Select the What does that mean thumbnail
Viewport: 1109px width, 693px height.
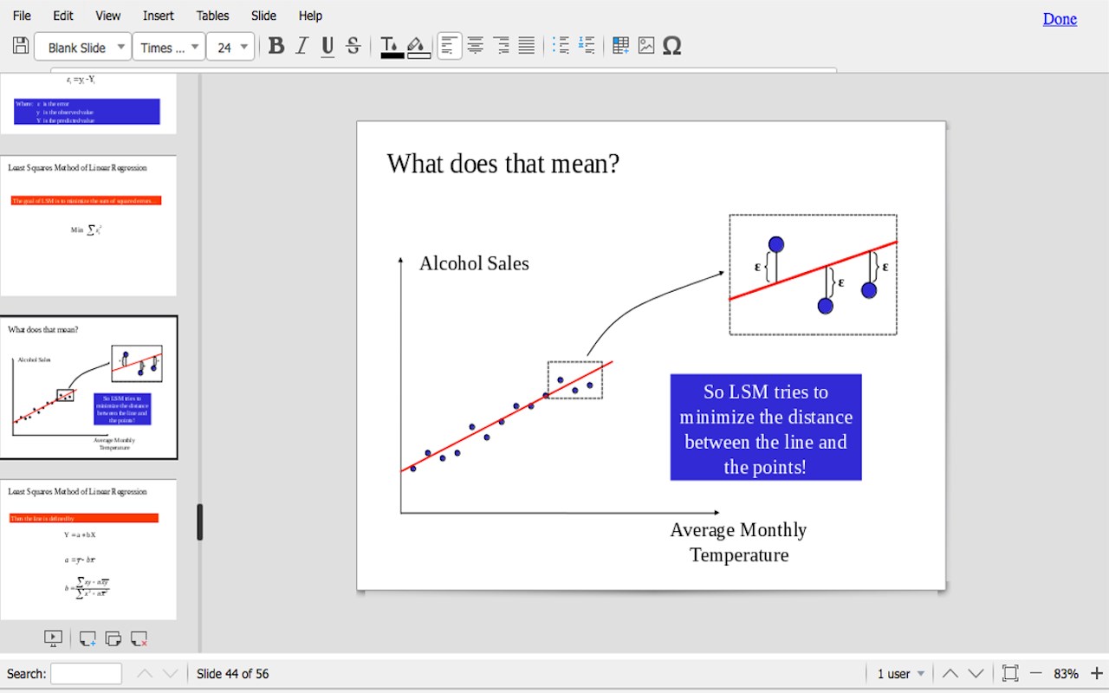[x=88, y=387]
